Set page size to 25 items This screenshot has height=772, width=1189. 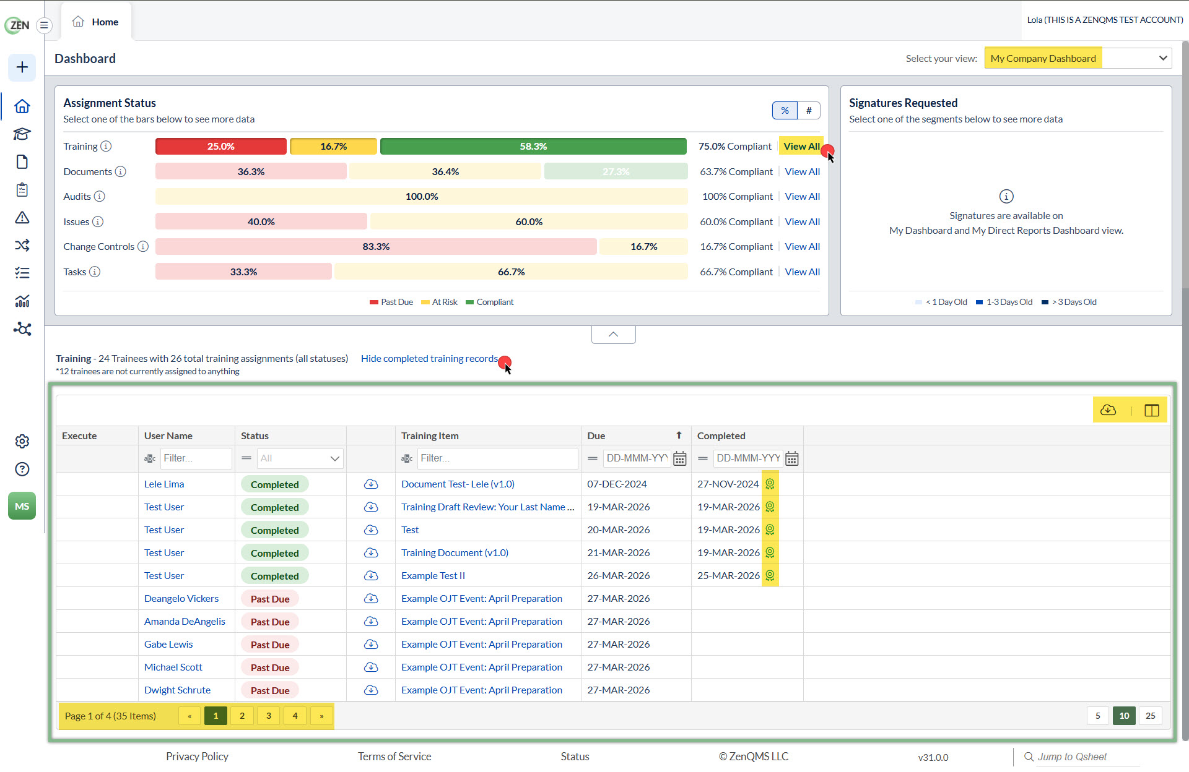(x=1151, y=716)
